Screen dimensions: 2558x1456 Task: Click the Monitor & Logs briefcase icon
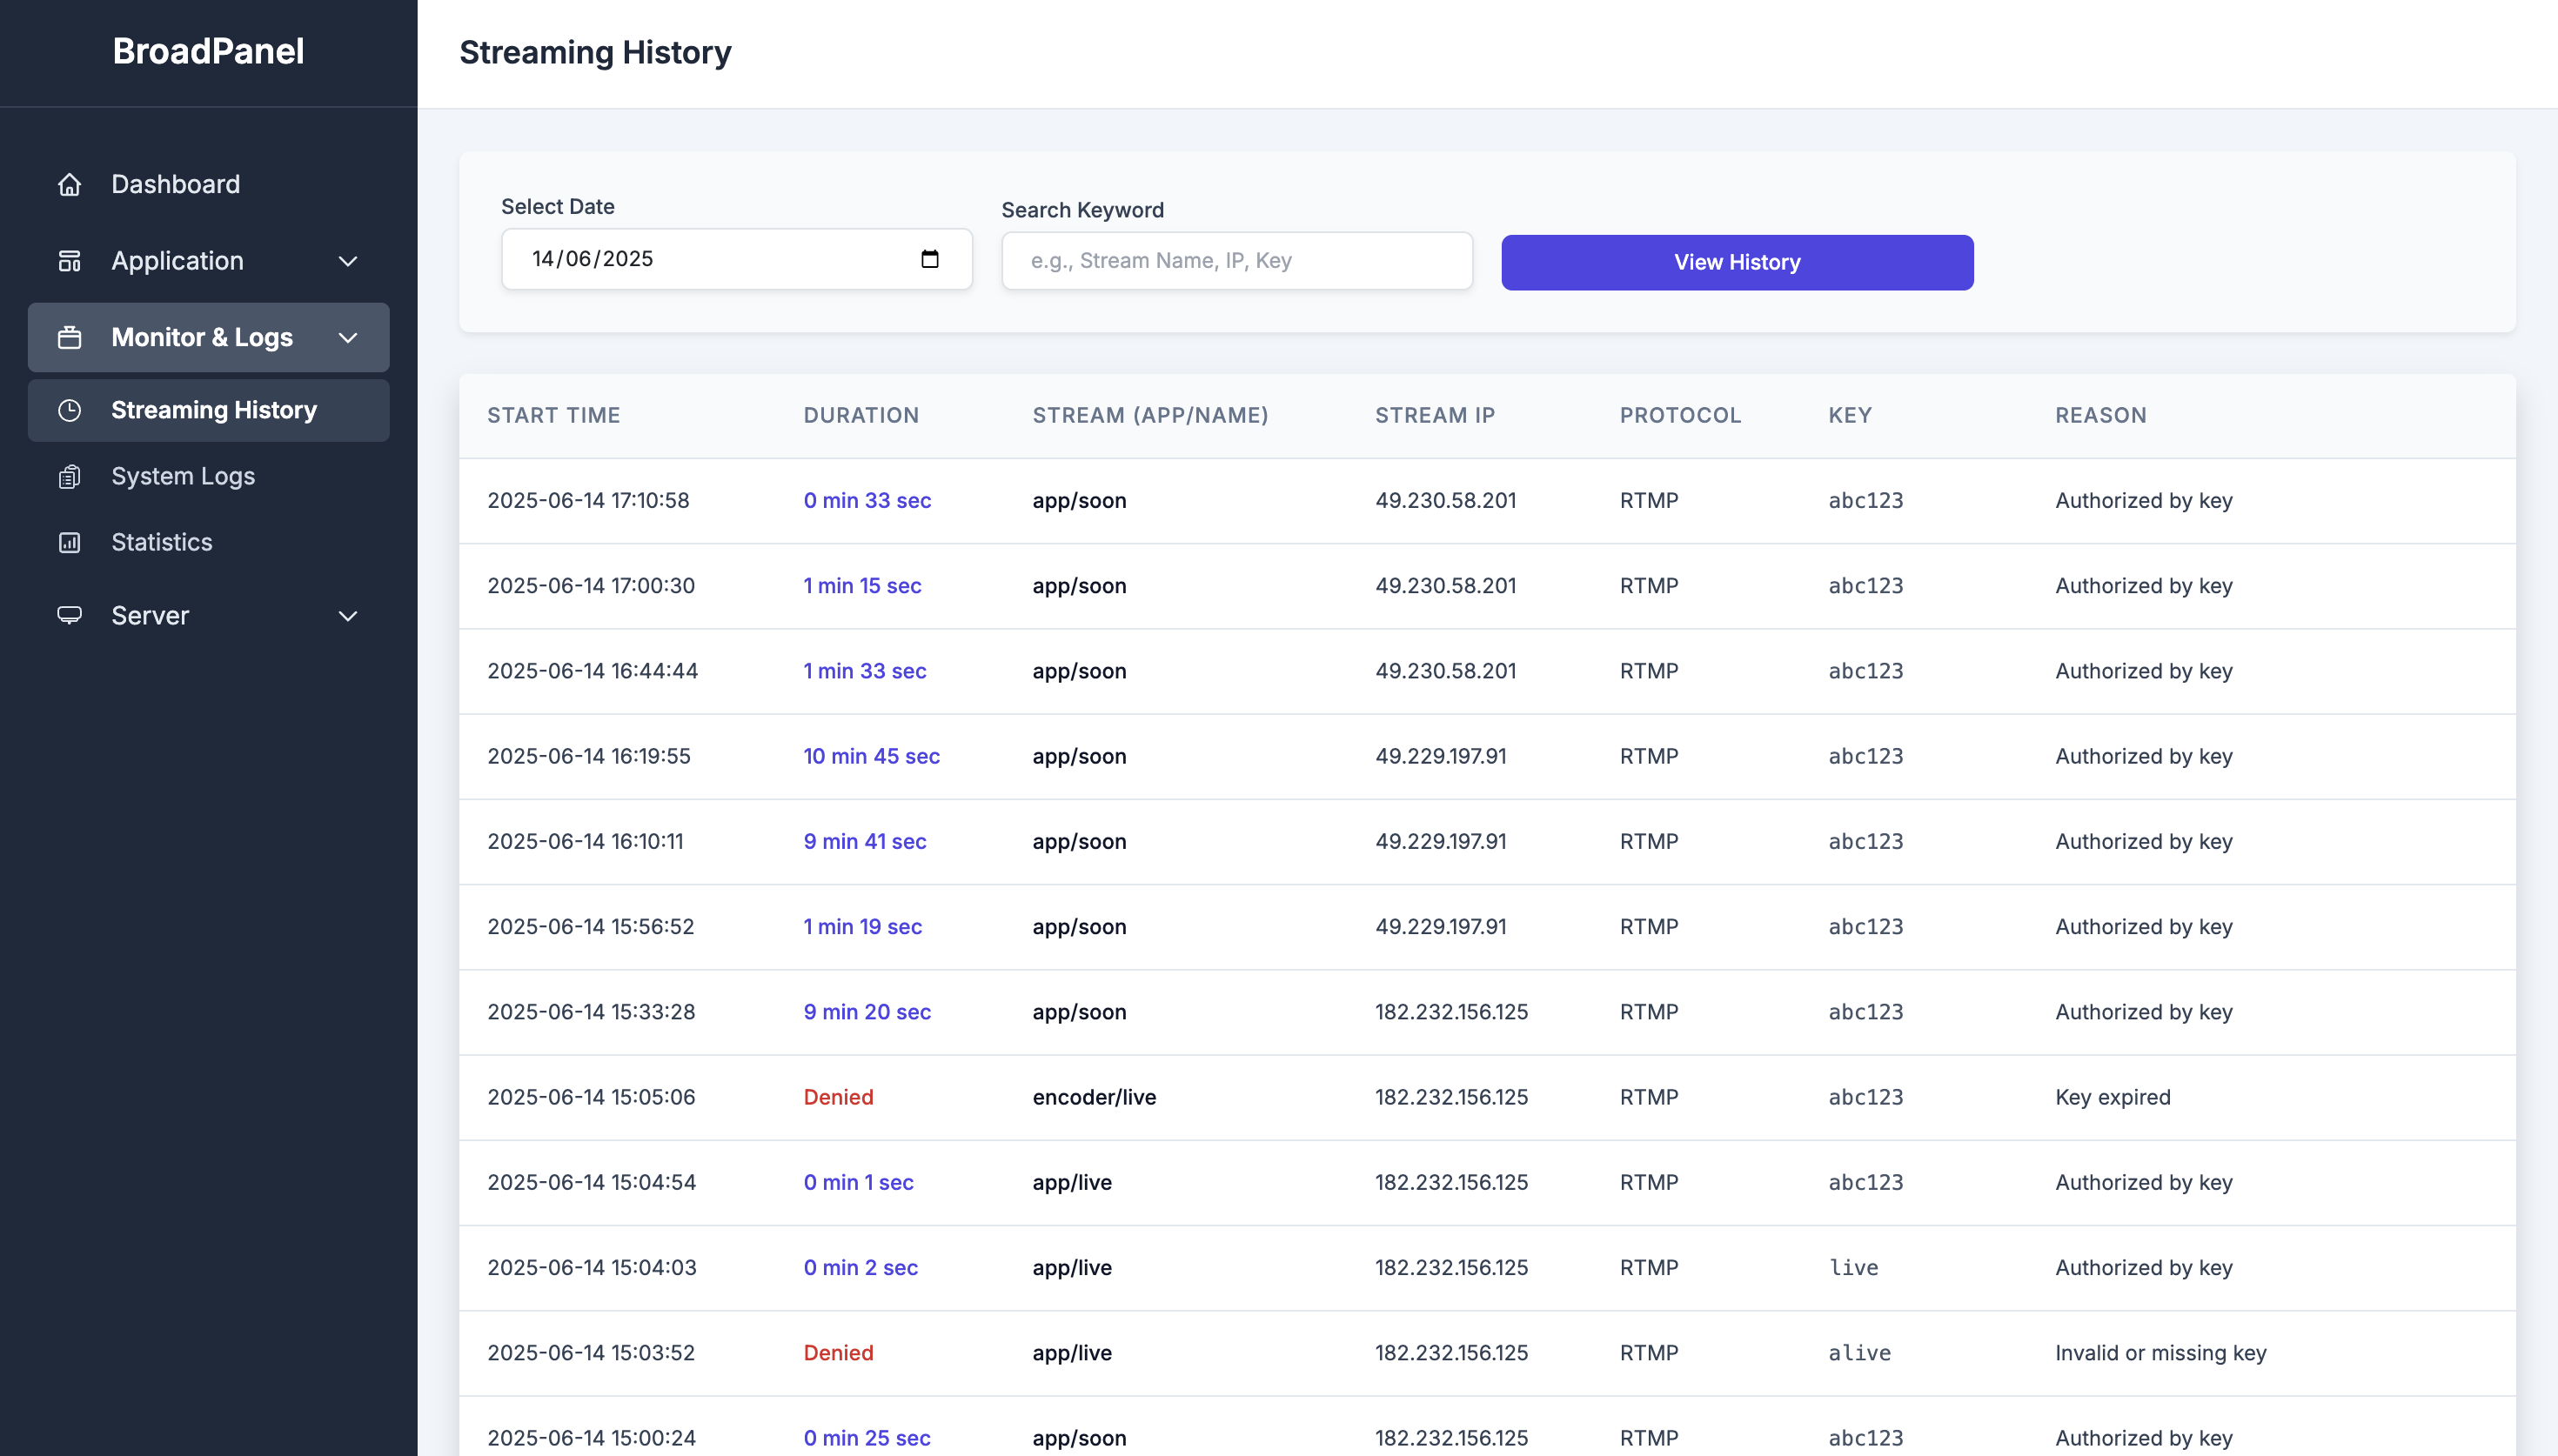click(69, 338)
